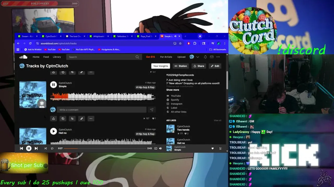Toggle repeat in the player bar
The image size is (334, 187).
pyautogui.click(x=52, y=148)
